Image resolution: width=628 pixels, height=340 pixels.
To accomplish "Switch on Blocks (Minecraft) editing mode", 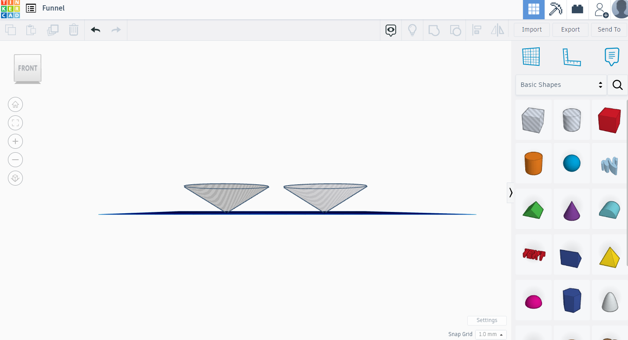I will click(x=556, y=9).
